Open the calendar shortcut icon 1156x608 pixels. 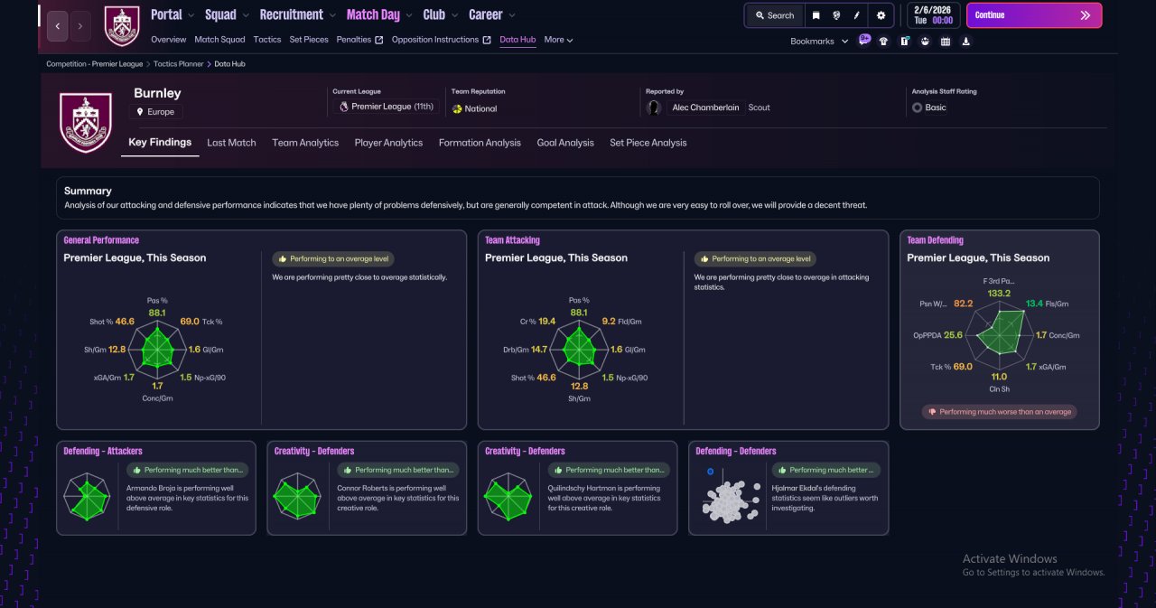pos(946,41)
